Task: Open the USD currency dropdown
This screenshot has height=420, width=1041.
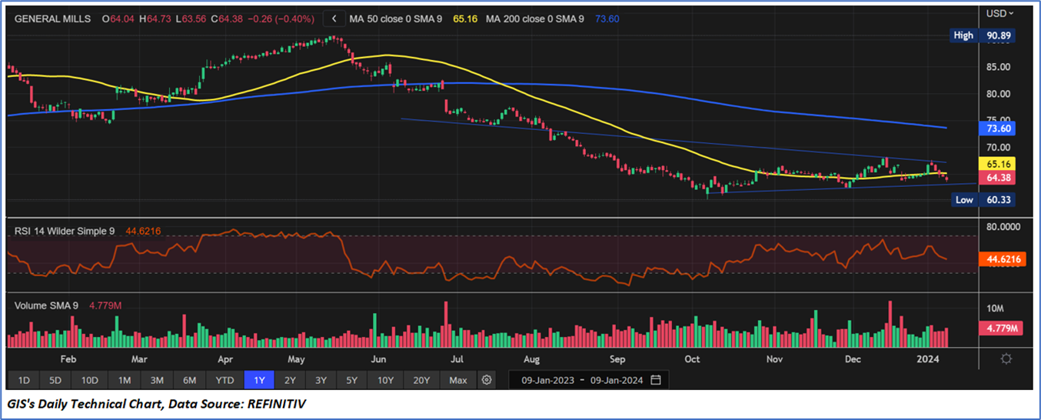Action: tap(1000, 13)
